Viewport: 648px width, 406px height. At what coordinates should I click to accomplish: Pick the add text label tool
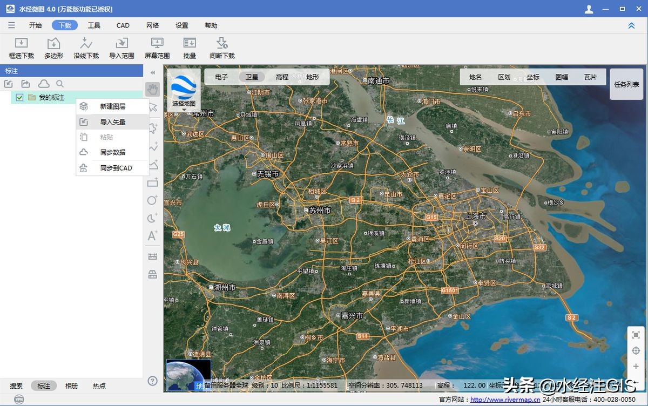pyautogui.click(x=153, y=236)
